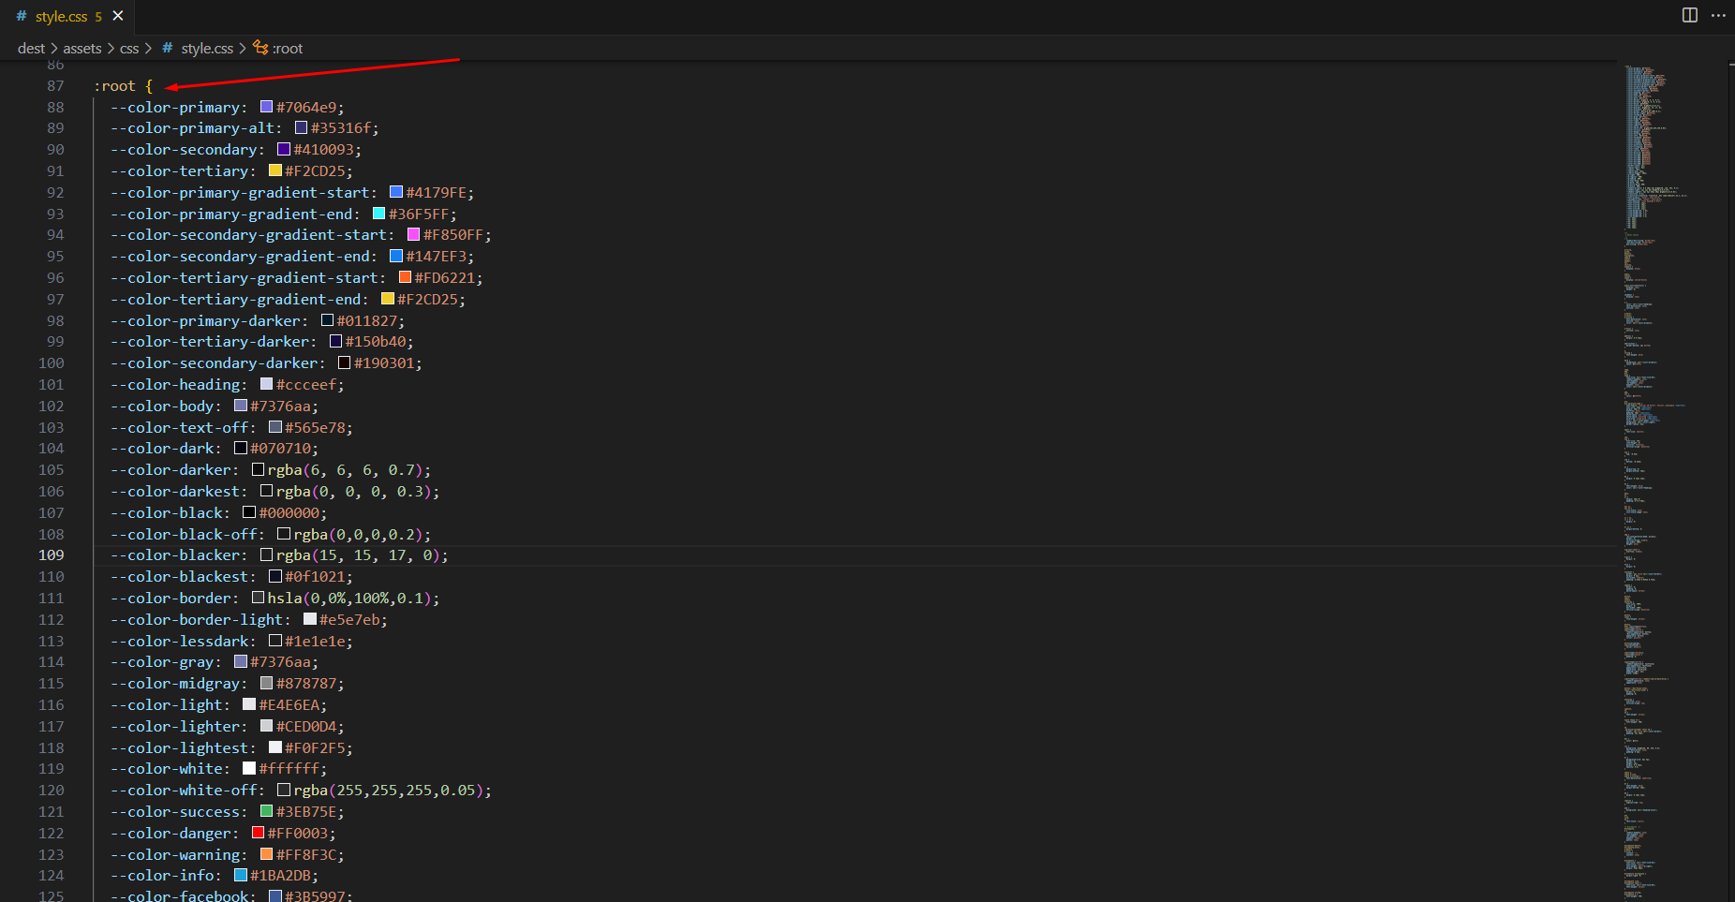Click the #CED0D4 color-lighter swatch
This screenshot has width=1735, height=902.
pos(266,726)
